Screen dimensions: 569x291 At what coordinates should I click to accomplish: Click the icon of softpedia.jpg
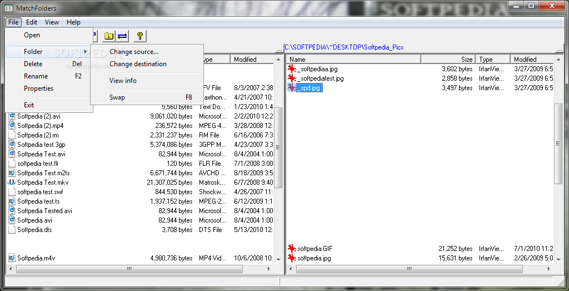click(x=292, y=258)
